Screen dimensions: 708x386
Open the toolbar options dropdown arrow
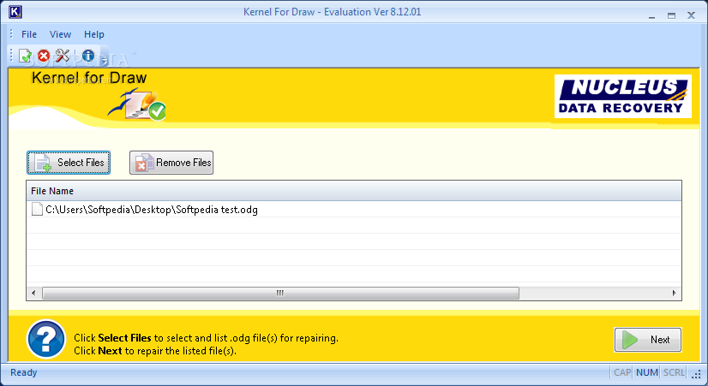tap(104, 60)
